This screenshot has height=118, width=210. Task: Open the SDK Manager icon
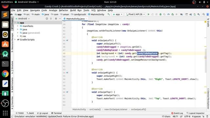click(199, 14)
